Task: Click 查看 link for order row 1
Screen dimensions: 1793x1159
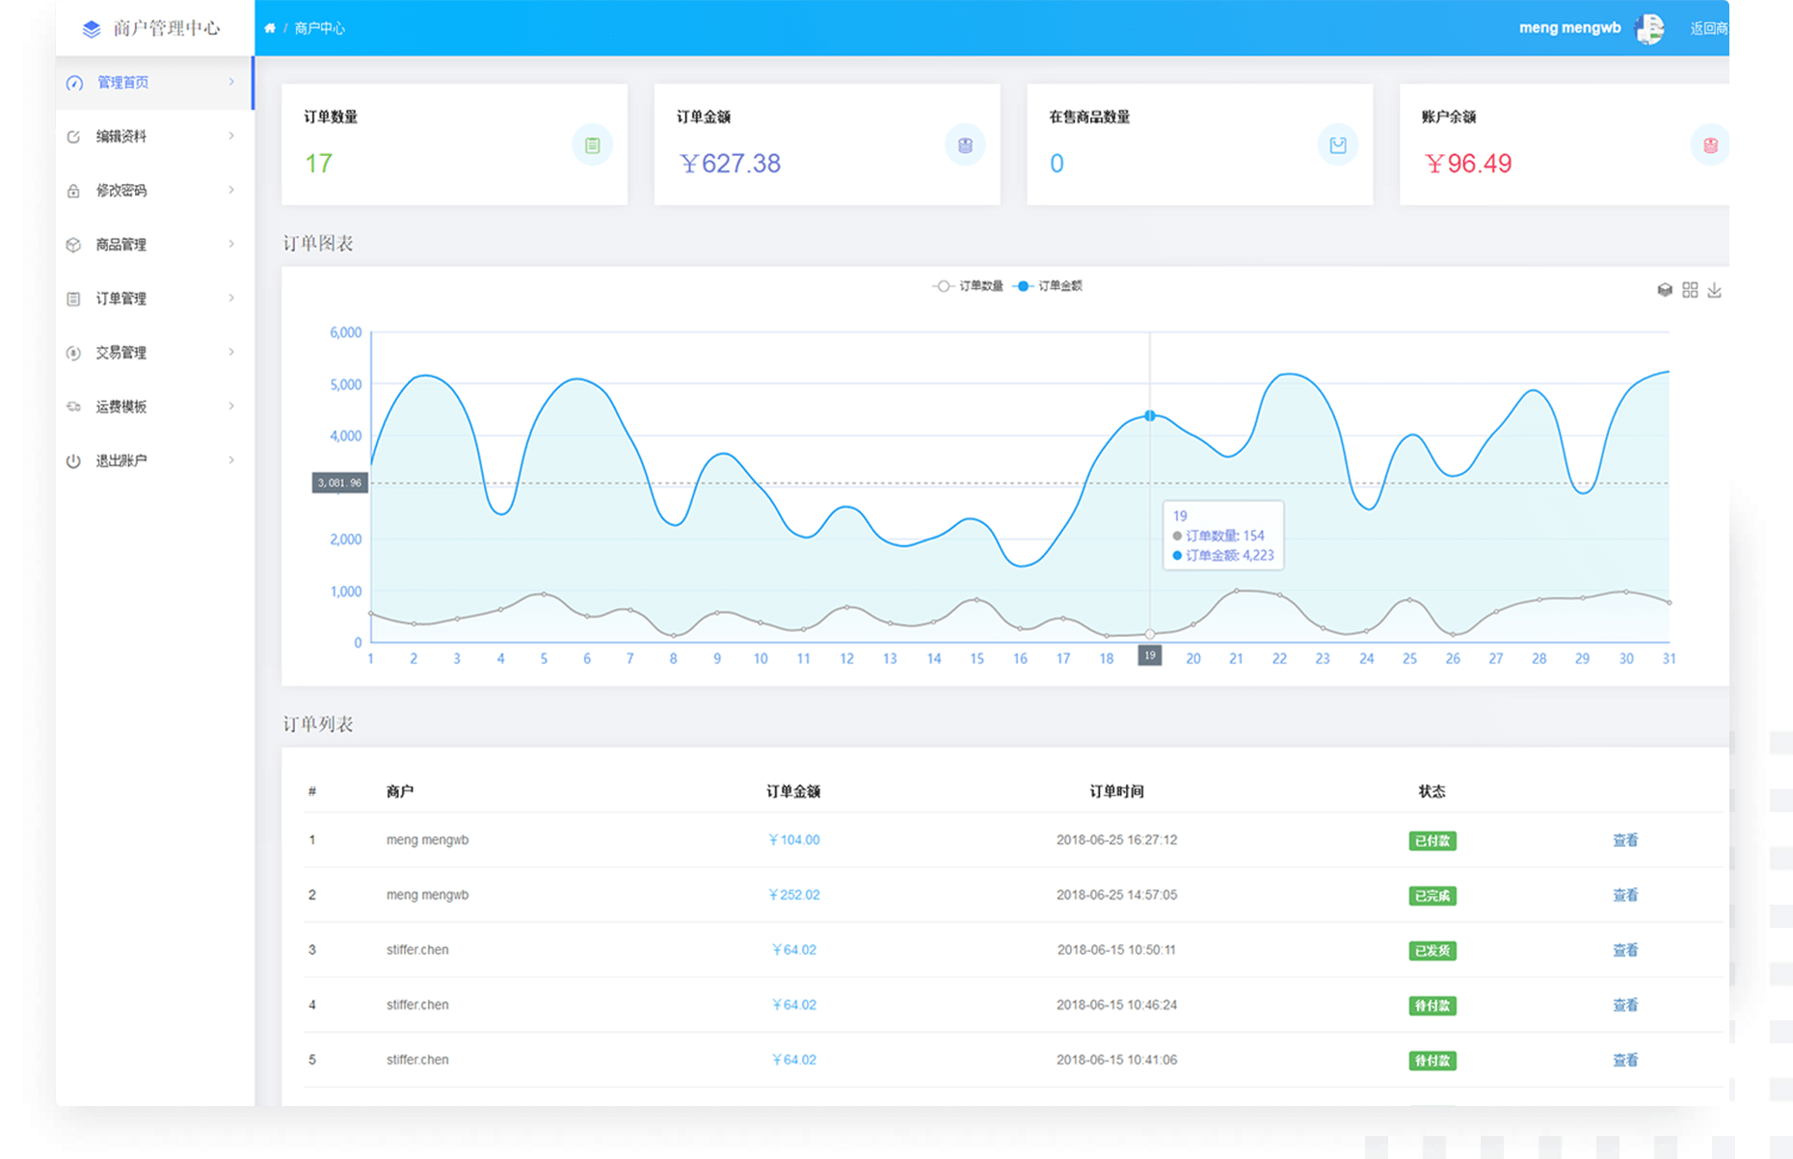Action: [1625, 840]
